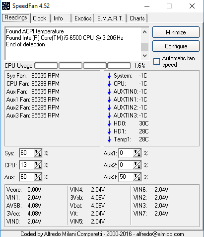Image resolution: width=204 pixels, height=237 pixels.
Task: Click the Vcore 0,00V voltage reading
Action: point(24,190)
